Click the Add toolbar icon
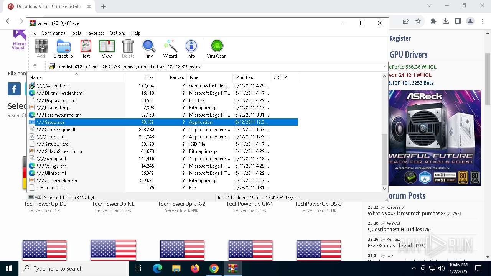Viewport: 491px width, 276px height. pyautogui.click(x=41, y=49)
